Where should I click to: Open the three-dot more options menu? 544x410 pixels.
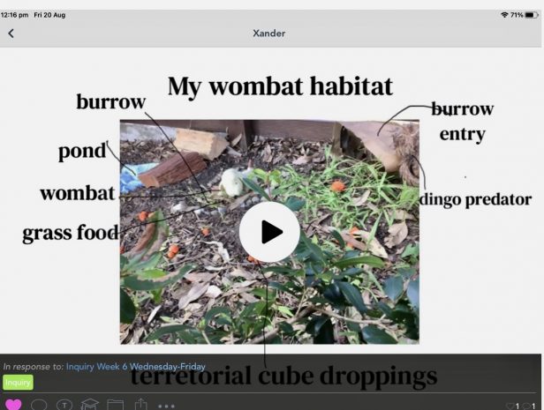[x=166, y=406]
